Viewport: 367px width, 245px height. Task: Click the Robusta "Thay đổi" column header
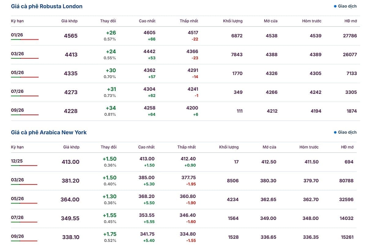[108, 21]
